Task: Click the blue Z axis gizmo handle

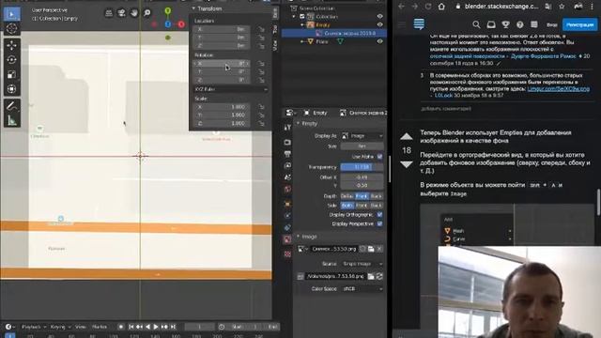Action: click(168, 24)
